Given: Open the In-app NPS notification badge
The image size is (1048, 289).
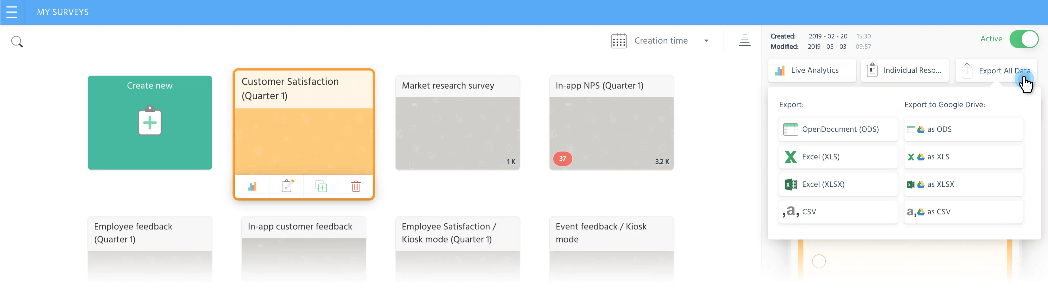Looking at the screenshot, I should [x=562, y=159].
